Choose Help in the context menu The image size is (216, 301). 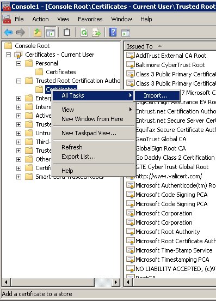94,171
